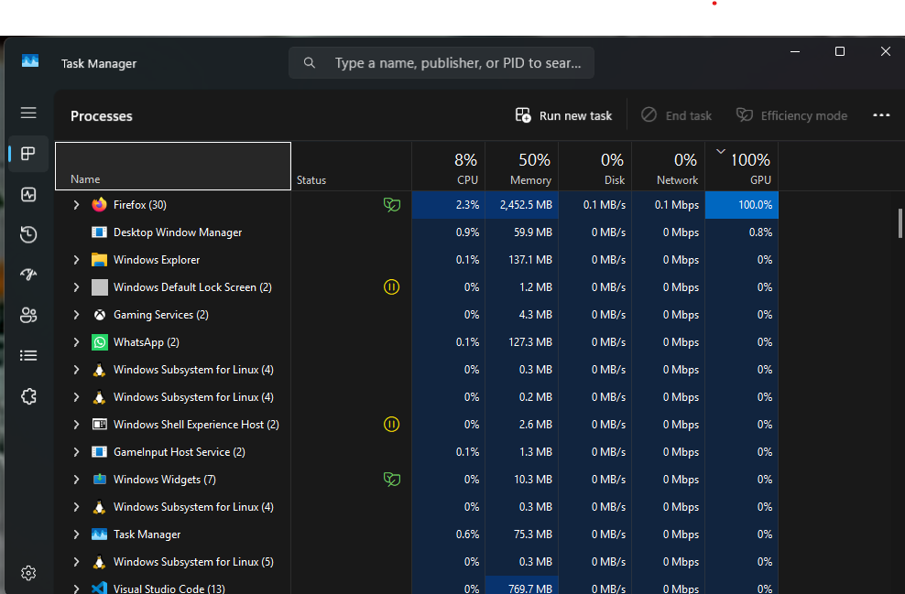Click the Gaming Services Xbox icon
Viewport: 905px width, 594px height.
99,315
